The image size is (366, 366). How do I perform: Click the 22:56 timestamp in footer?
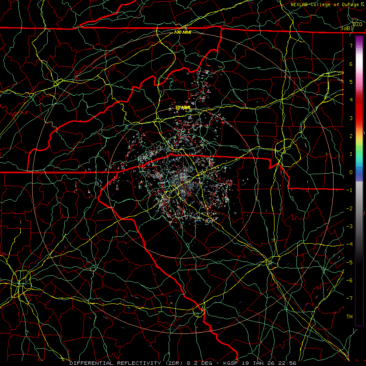coord(288,363)
